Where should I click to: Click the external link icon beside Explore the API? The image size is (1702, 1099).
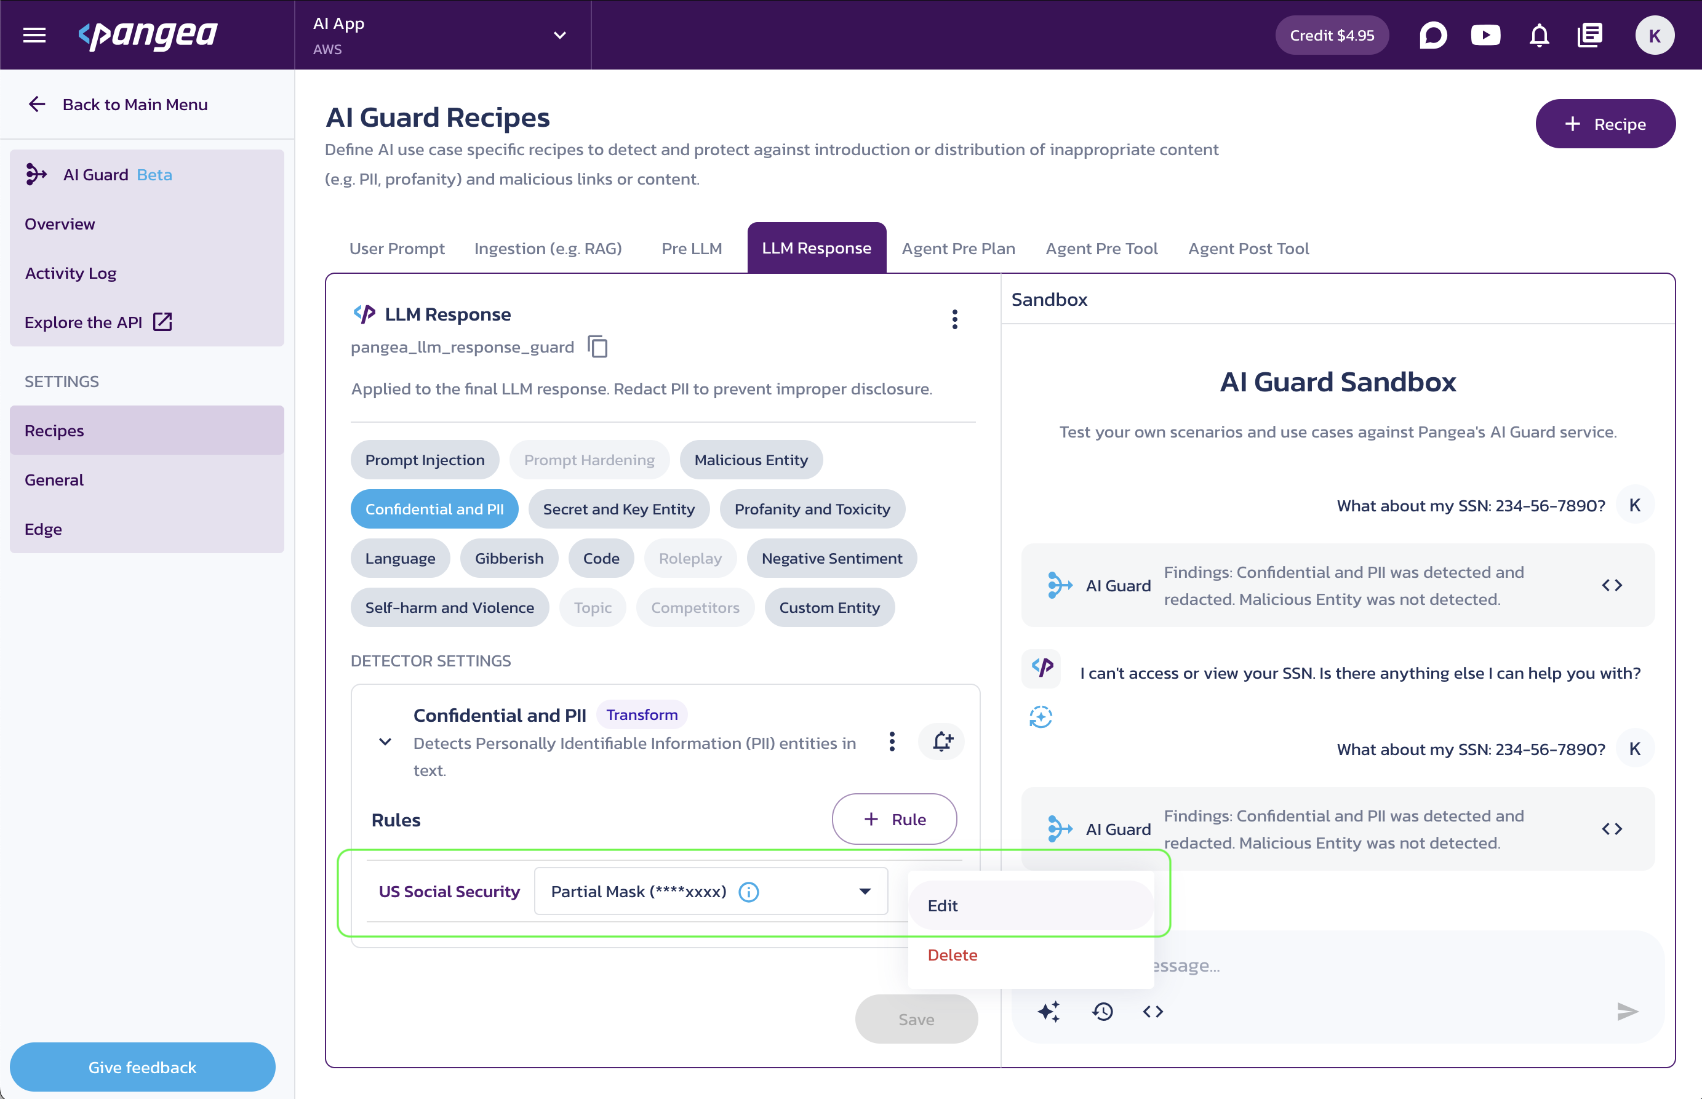[x=162, y=322]
